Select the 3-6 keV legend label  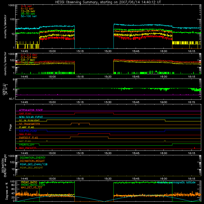(x=26, y=6)
